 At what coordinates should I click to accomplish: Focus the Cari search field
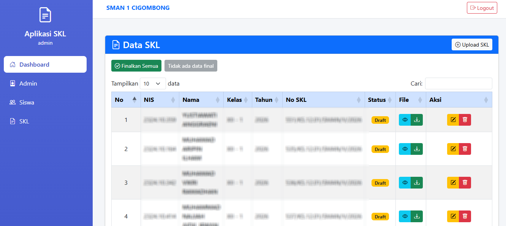coord(459,84)
